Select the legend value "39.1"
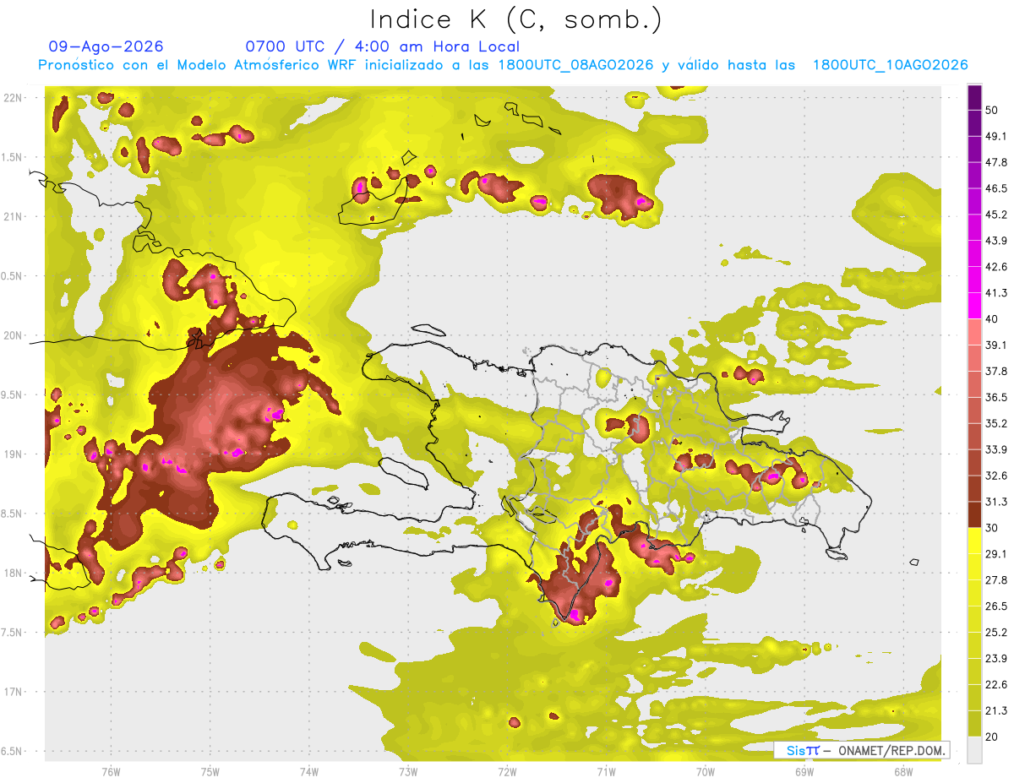This screenshot has height=783, width=1014. click(996, 345)
